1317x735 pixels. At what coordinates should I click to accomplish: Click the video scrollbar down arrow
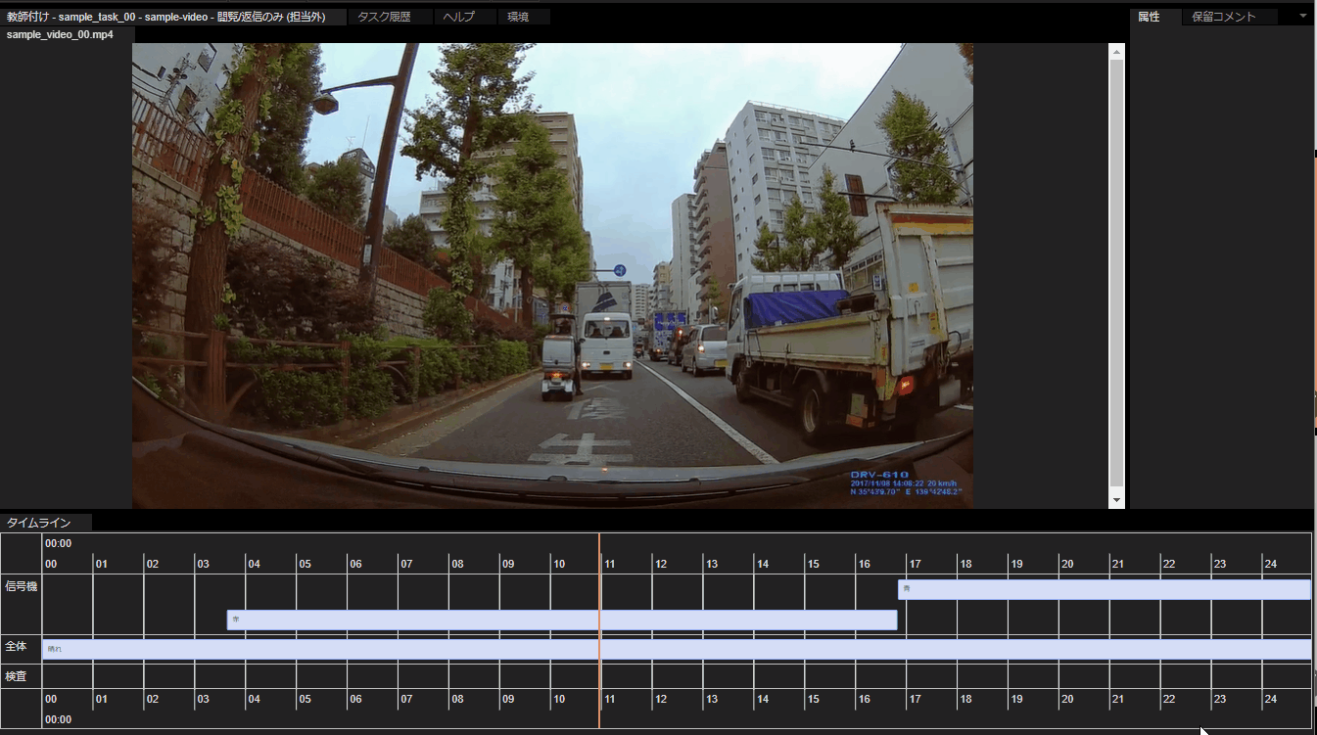[x=1116, y=499]
